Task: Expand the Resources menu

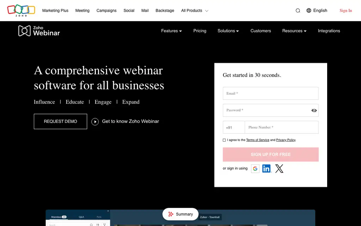Action: pyautogui.click(x=294, y=31)
